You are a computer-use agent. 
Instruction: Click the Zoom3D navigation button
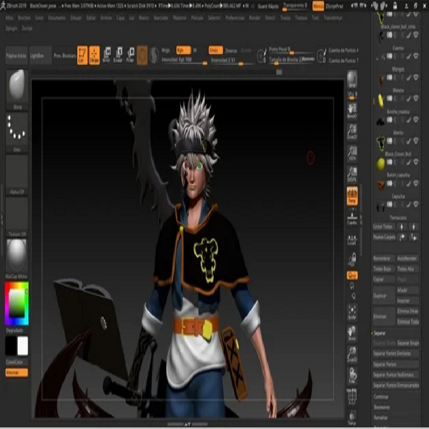[352, 354]
